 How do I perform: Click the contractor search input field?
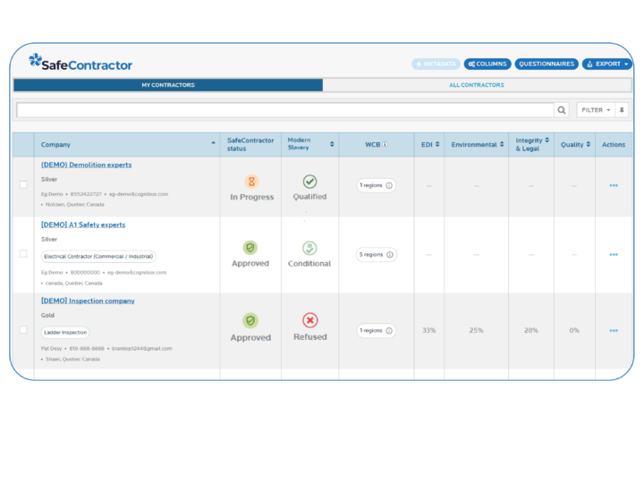point(285,110)
